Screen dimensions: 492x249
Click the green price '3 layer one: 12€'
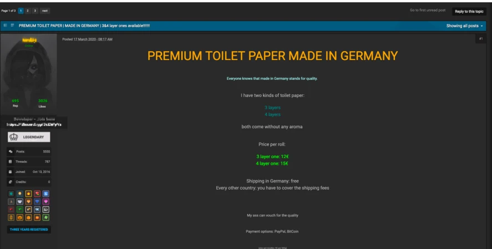tap(272, 156)
